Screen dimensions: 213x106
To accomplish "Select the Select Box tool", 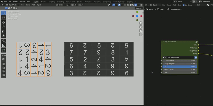I will (x=3, y=13).
